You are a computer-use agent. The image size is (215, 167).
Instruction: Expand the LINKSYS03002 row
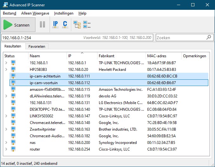tap(6, 116)
